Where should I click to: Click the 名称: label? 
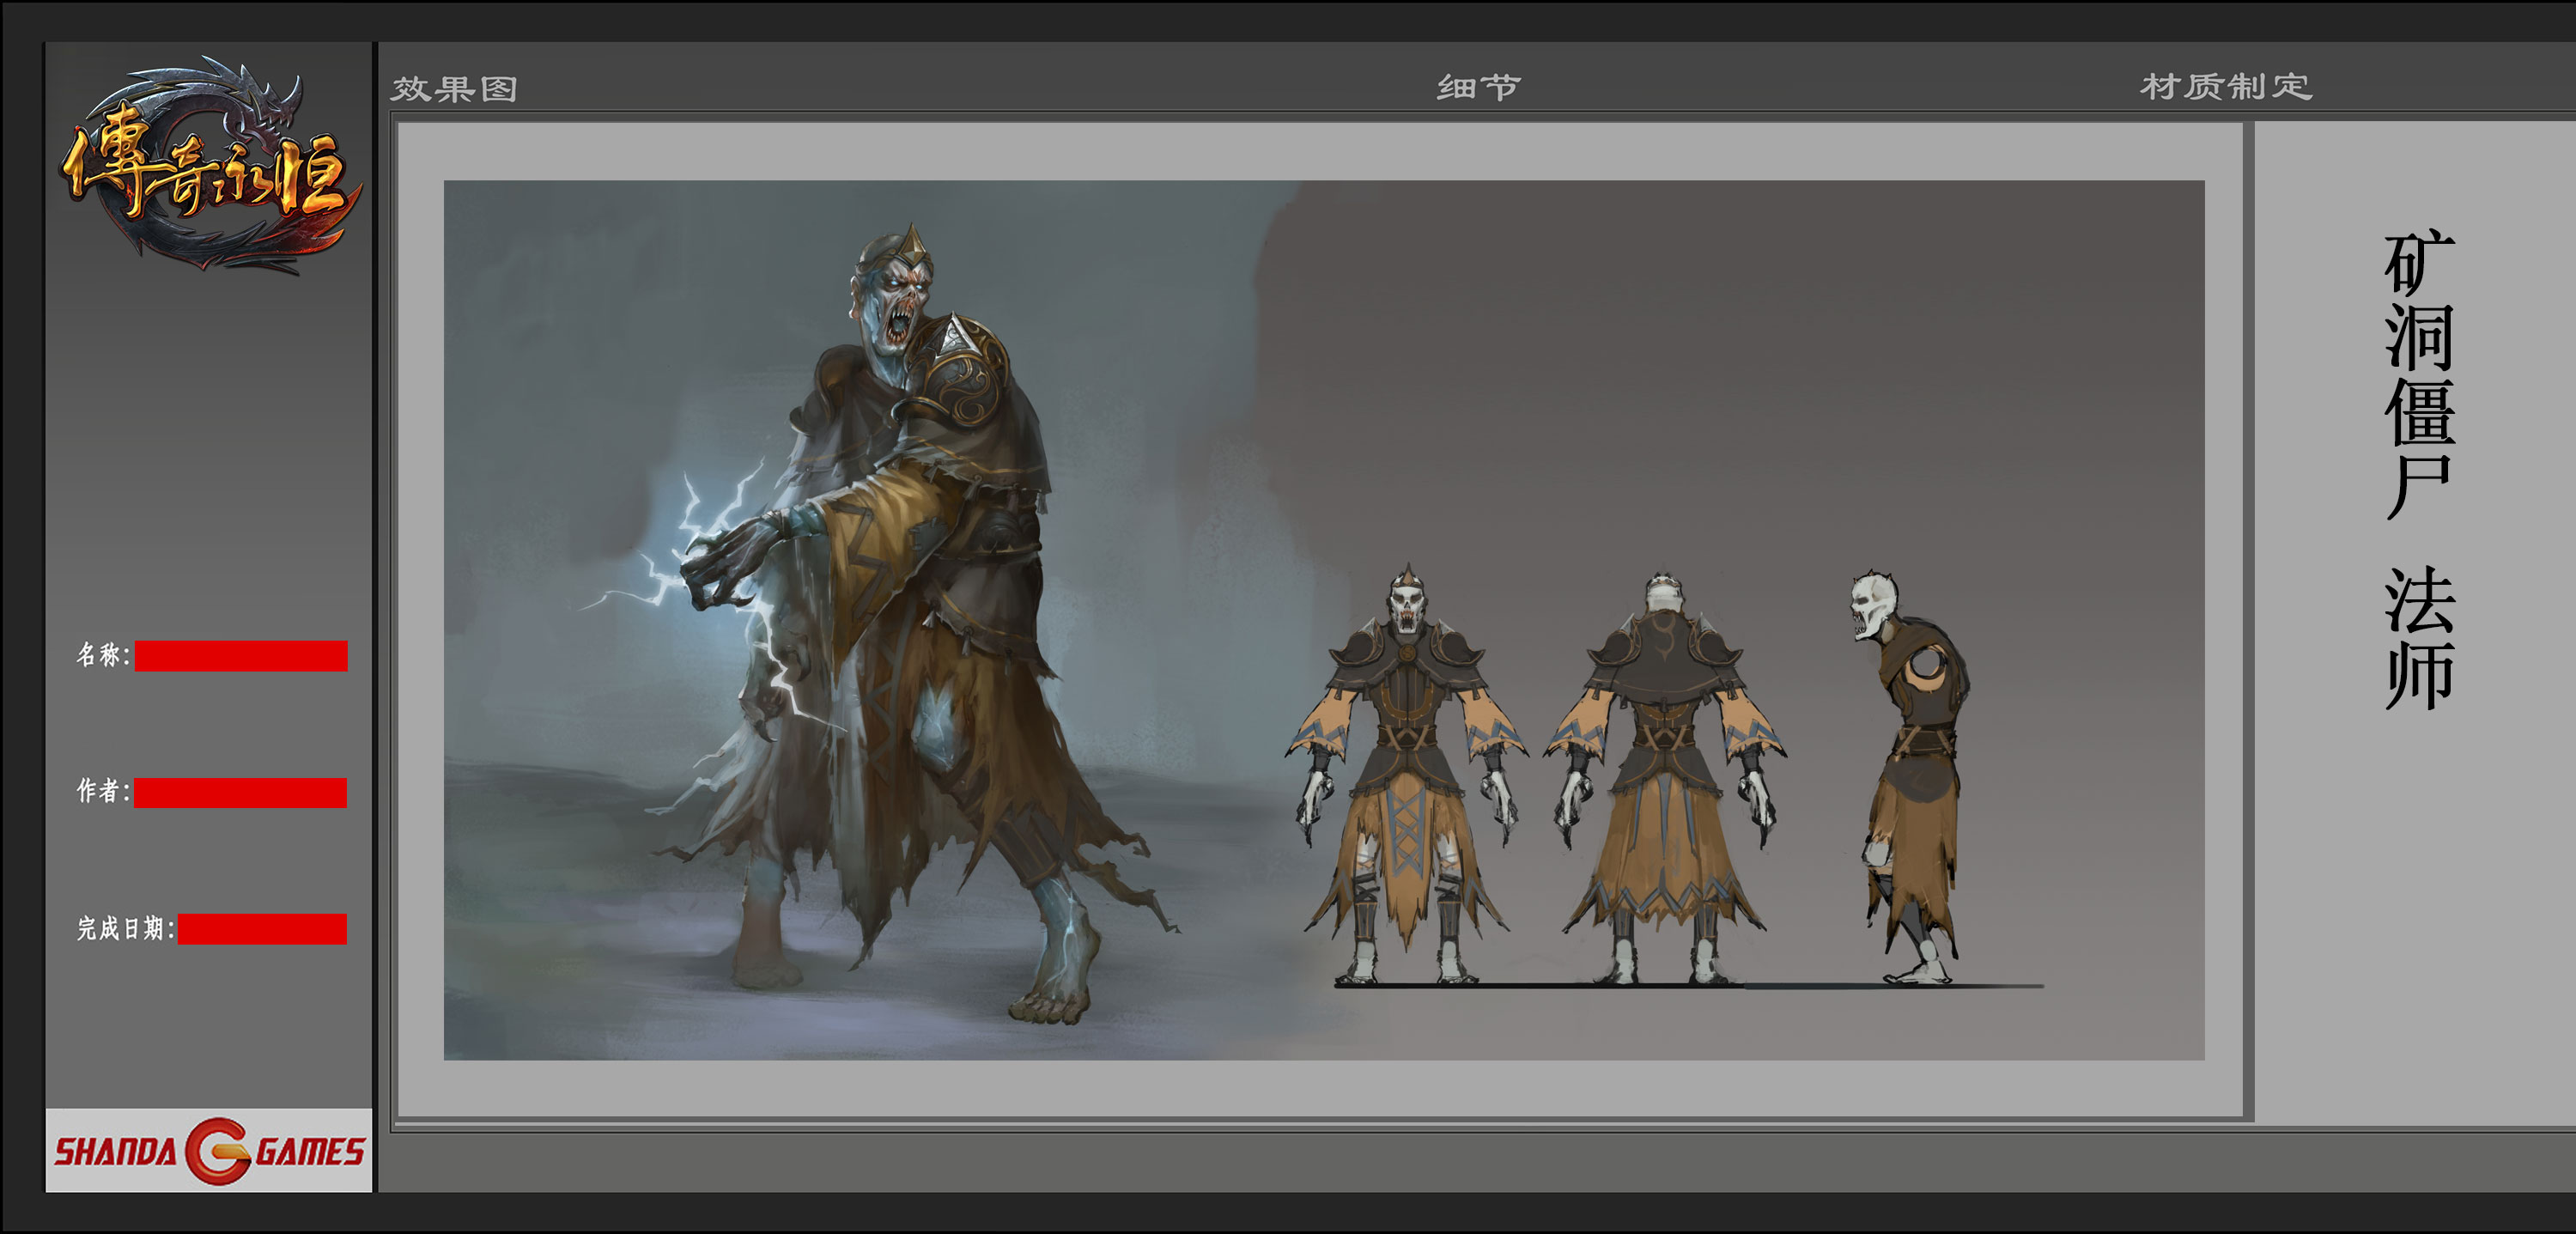tap(103, 655)
